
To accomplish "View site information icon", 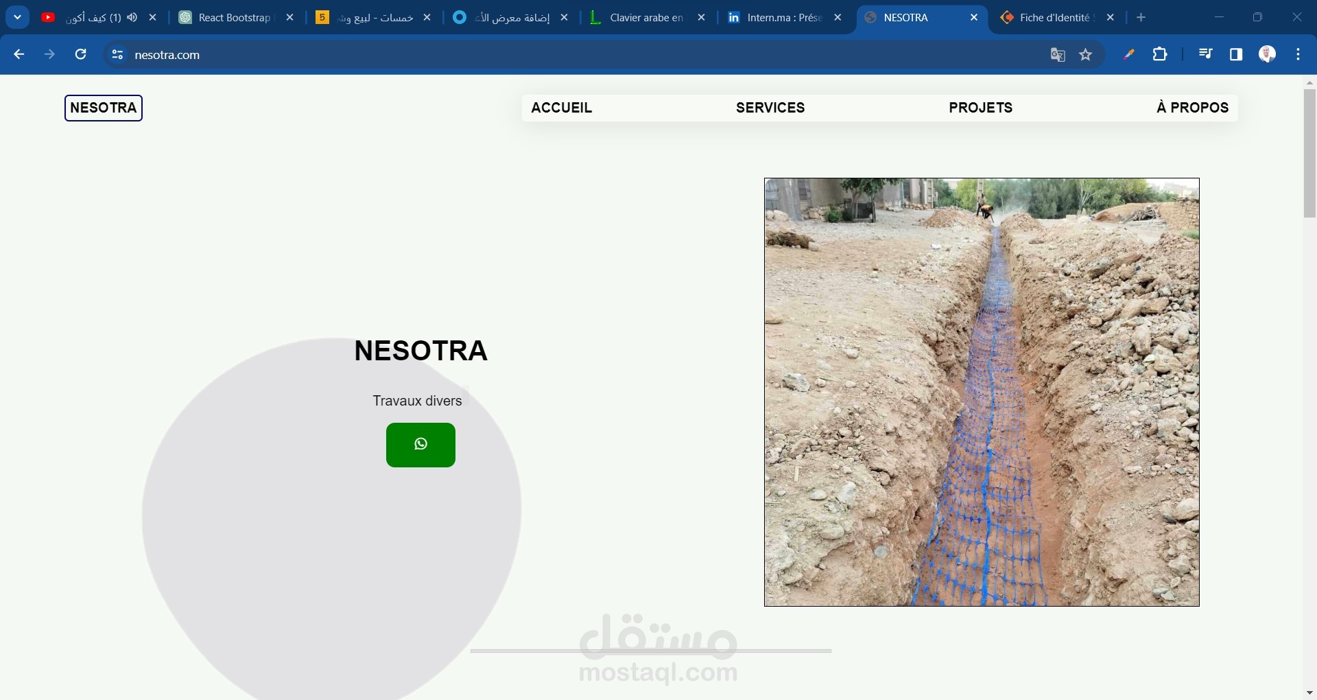I will pyautogui.click(x=117, y=55).
